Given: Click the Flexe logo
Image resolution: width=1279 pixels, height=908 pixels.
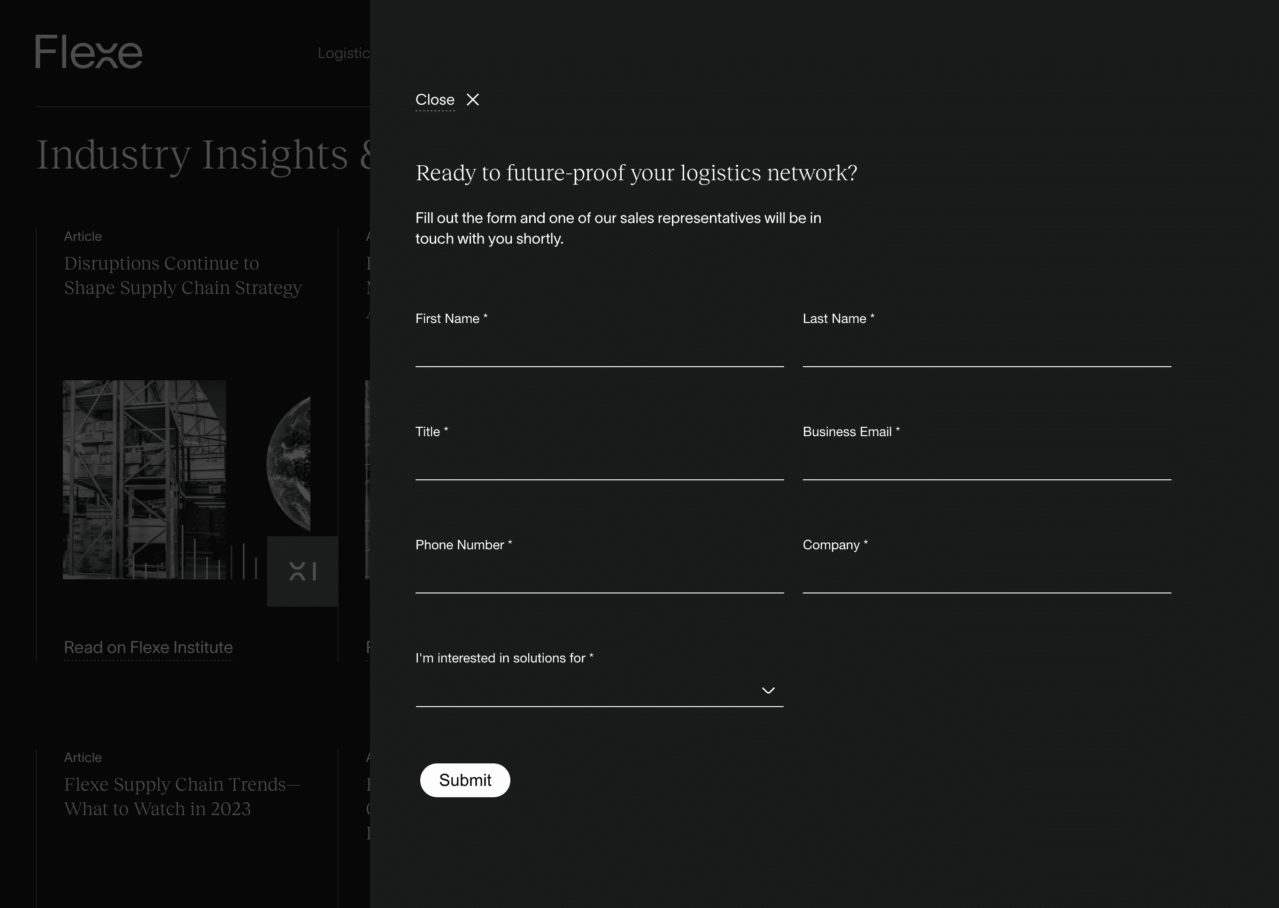Looking at the screenshot, I should [89, 52].
